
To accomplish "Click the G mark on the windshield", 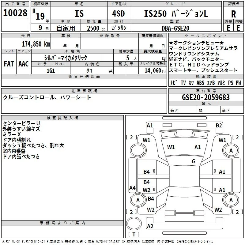I will point(194,161).
